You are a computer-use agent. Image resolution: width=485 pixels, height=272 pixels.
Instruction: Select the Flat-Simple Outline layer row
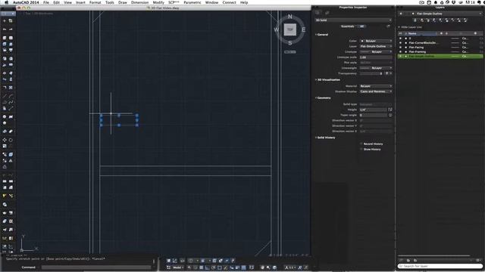pos(440,57)
